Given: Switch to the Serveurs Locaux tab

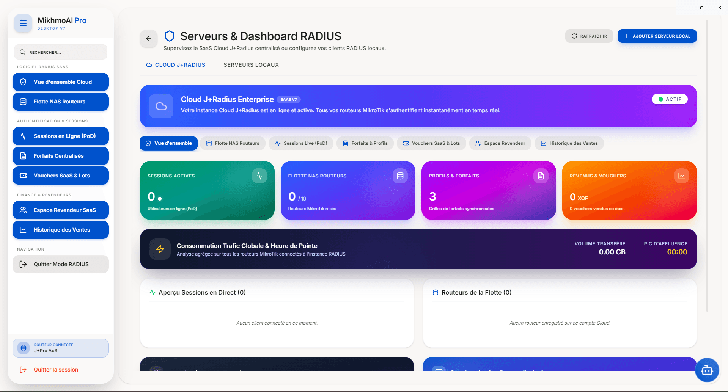Looking at the screenshot, I should 251,65.
